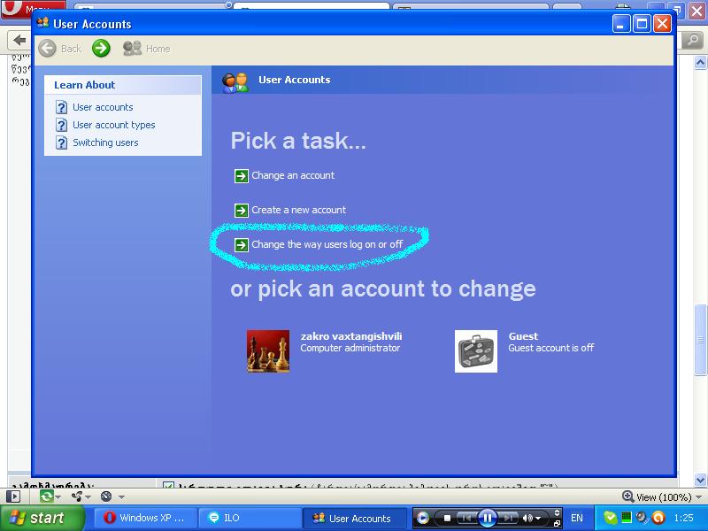The height and width of the screenshot is (531, 708).
Task: Click the Opera Unite share icon in status bar
Action: pyautogui.click(x=77, y=496)
